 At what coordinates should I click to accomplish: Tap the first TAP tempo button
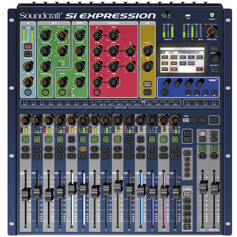(x=188, y=92)
